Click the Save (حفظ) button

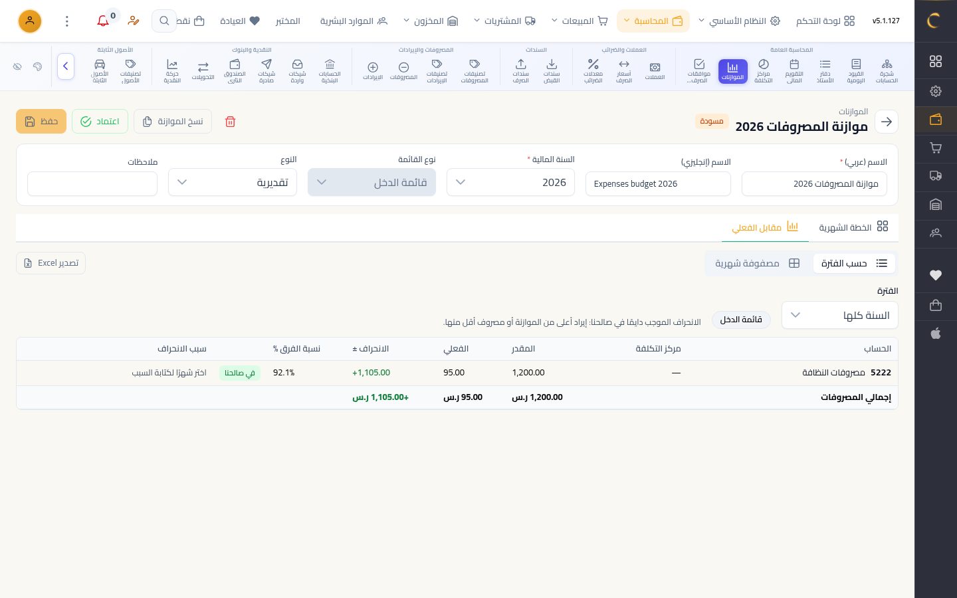(x=41, y=122)
